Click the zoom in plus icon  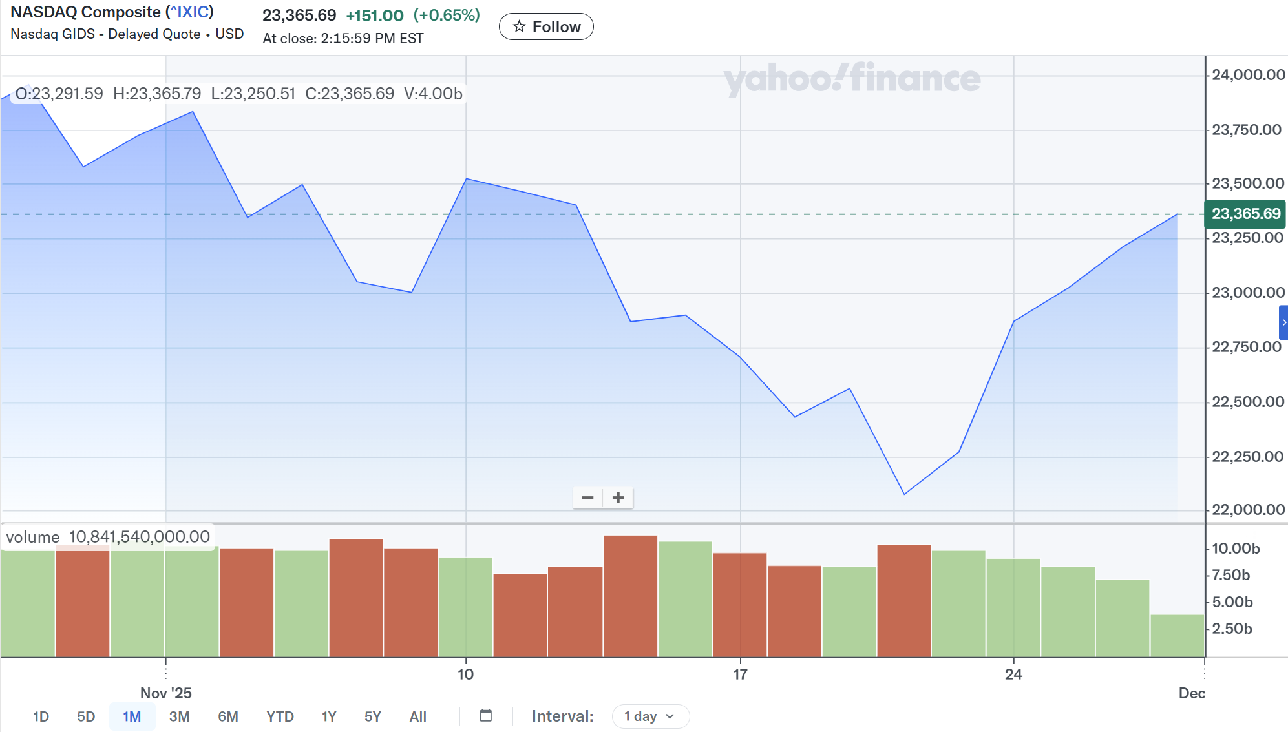pos(618,497)
